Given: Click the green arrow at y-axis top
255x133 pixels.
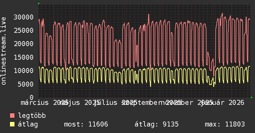Looking at the screenshot, I should click(x=39, y=3).
